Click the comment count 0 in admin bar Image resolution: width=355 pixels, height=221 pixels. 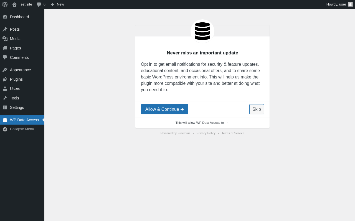click(x=44, y=4)
